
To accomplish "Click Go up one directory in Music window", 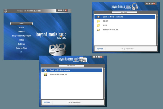I will click(127, 49).
